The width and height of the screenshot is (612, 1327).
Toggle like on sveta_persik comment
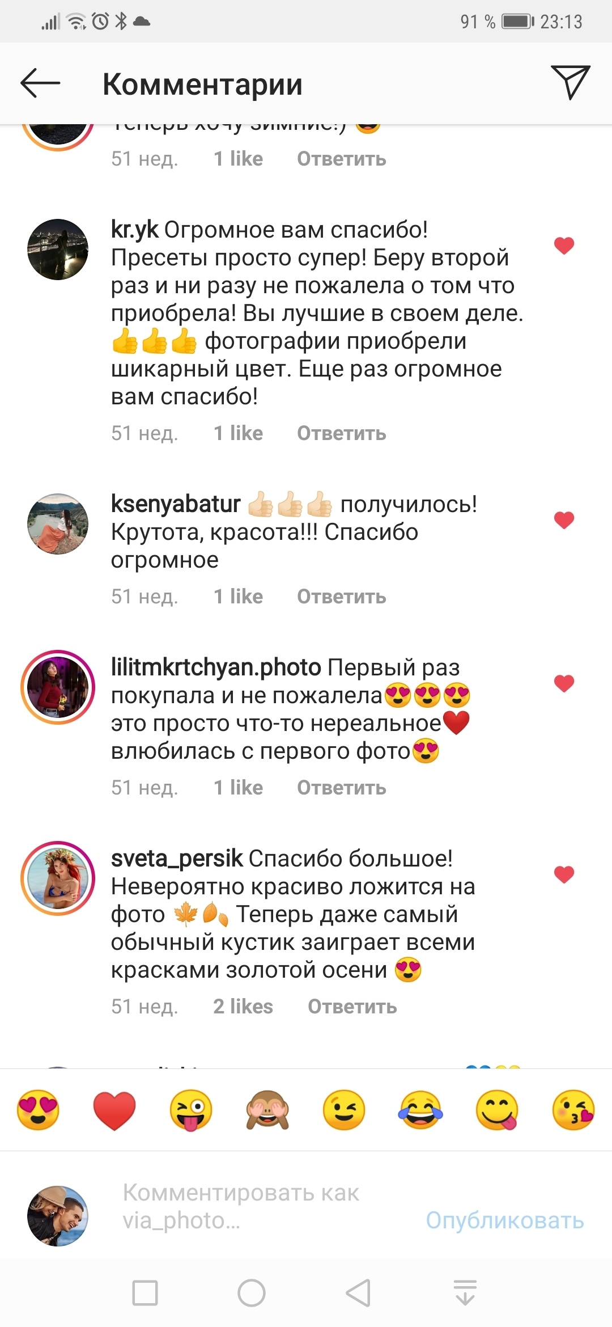pos(564,874)
